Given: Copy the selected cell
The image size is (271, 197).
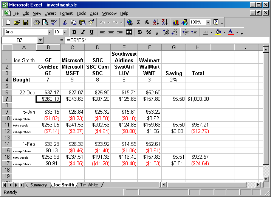Looking at the screenshot, I should [73, 22].
